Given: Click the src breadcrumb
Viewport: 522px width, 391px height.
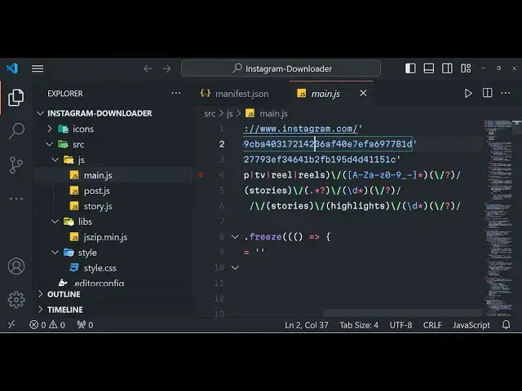Looking at the screenshot, I should pos(210,114).
